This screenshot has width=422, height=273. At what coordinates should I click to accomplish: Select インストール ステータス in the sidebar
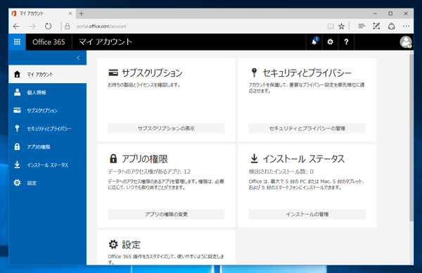pyautogui.click(x=48, y=165)
